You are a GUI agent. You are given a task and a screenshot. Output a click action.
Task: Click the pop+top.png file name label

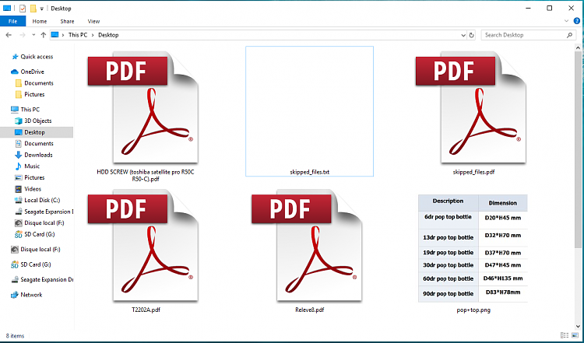pos(473,310)
